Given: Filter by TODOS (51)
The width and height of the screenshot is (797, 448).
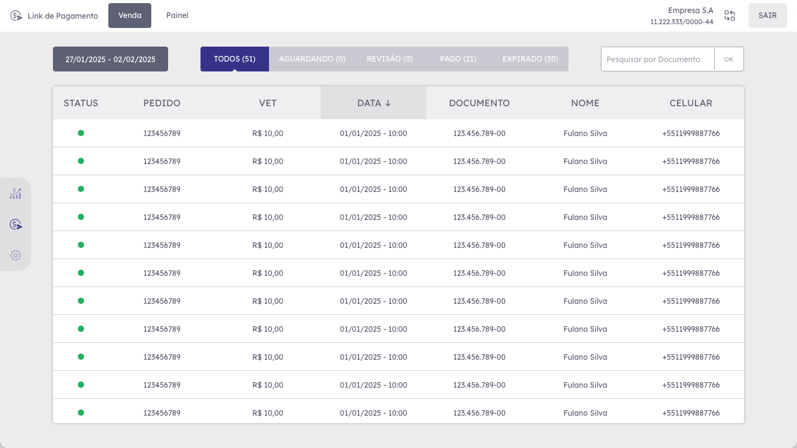Looking at the screenshot, I should click(x=234, y=59).
